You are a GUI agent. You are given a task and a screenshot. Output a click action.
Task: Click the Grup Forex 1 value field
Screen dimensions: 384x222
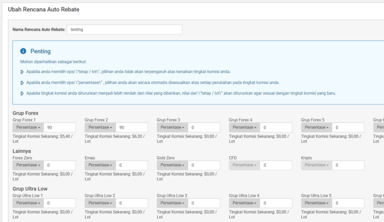coord(60,128)
